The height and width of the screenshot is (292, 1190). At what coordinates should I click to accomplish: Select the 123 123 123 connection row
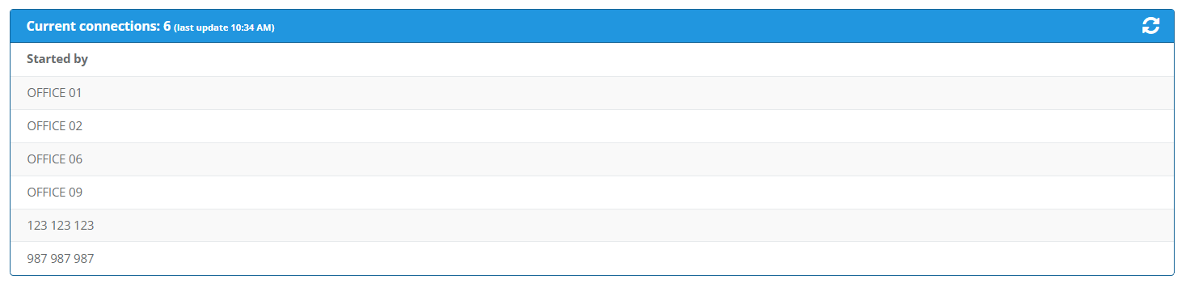point(592,226)
